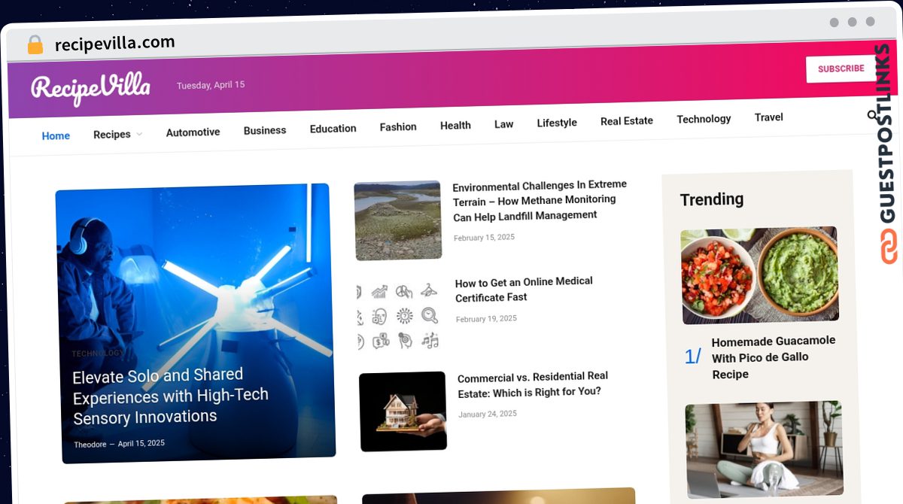Read the Methane Monitoring Landfill Management article
The width and height of the screenshot is (903, 504).
(540, 200)
